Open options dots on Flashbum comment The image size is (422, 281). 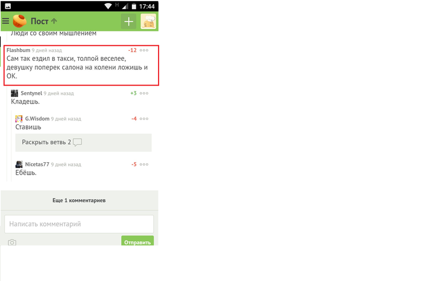coord(144,50)
